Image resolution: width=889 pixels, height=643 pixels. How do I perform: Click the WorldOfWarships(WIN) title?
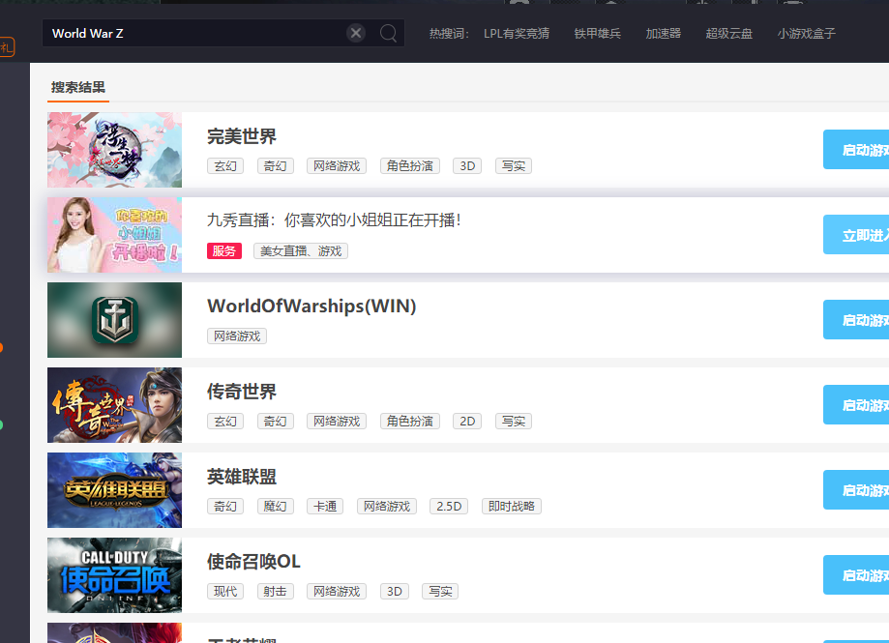(311, 306)
